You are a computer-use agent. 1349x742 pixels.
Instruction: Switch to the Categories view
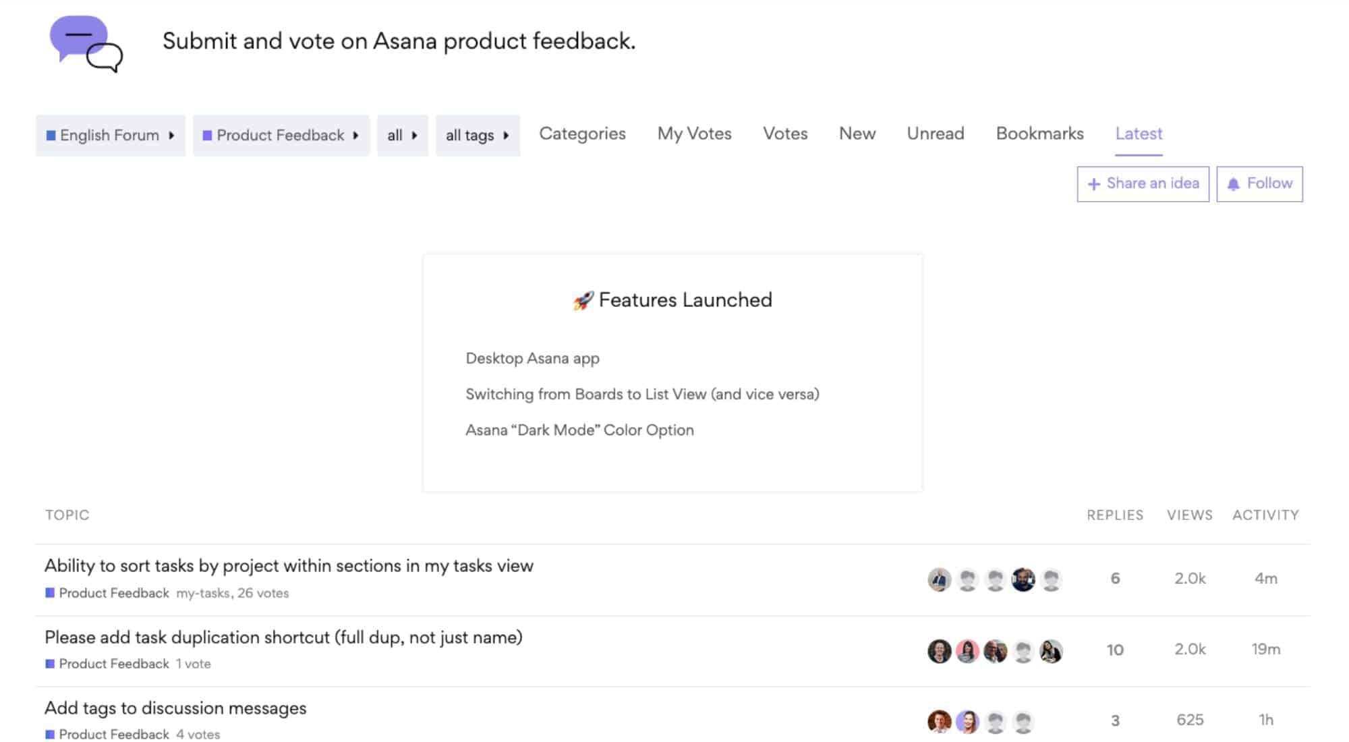(x=581, y=134)
